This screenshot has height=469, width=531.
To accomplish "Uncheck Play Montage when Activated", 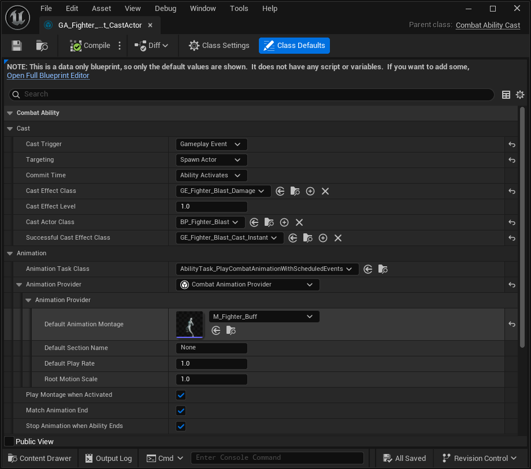I will point(181,395).
